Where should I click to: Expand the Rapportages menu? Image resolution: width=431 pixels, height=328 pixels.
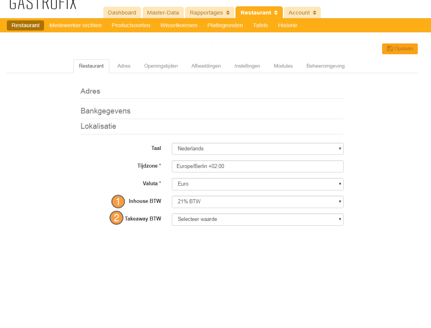click(209, 12)
